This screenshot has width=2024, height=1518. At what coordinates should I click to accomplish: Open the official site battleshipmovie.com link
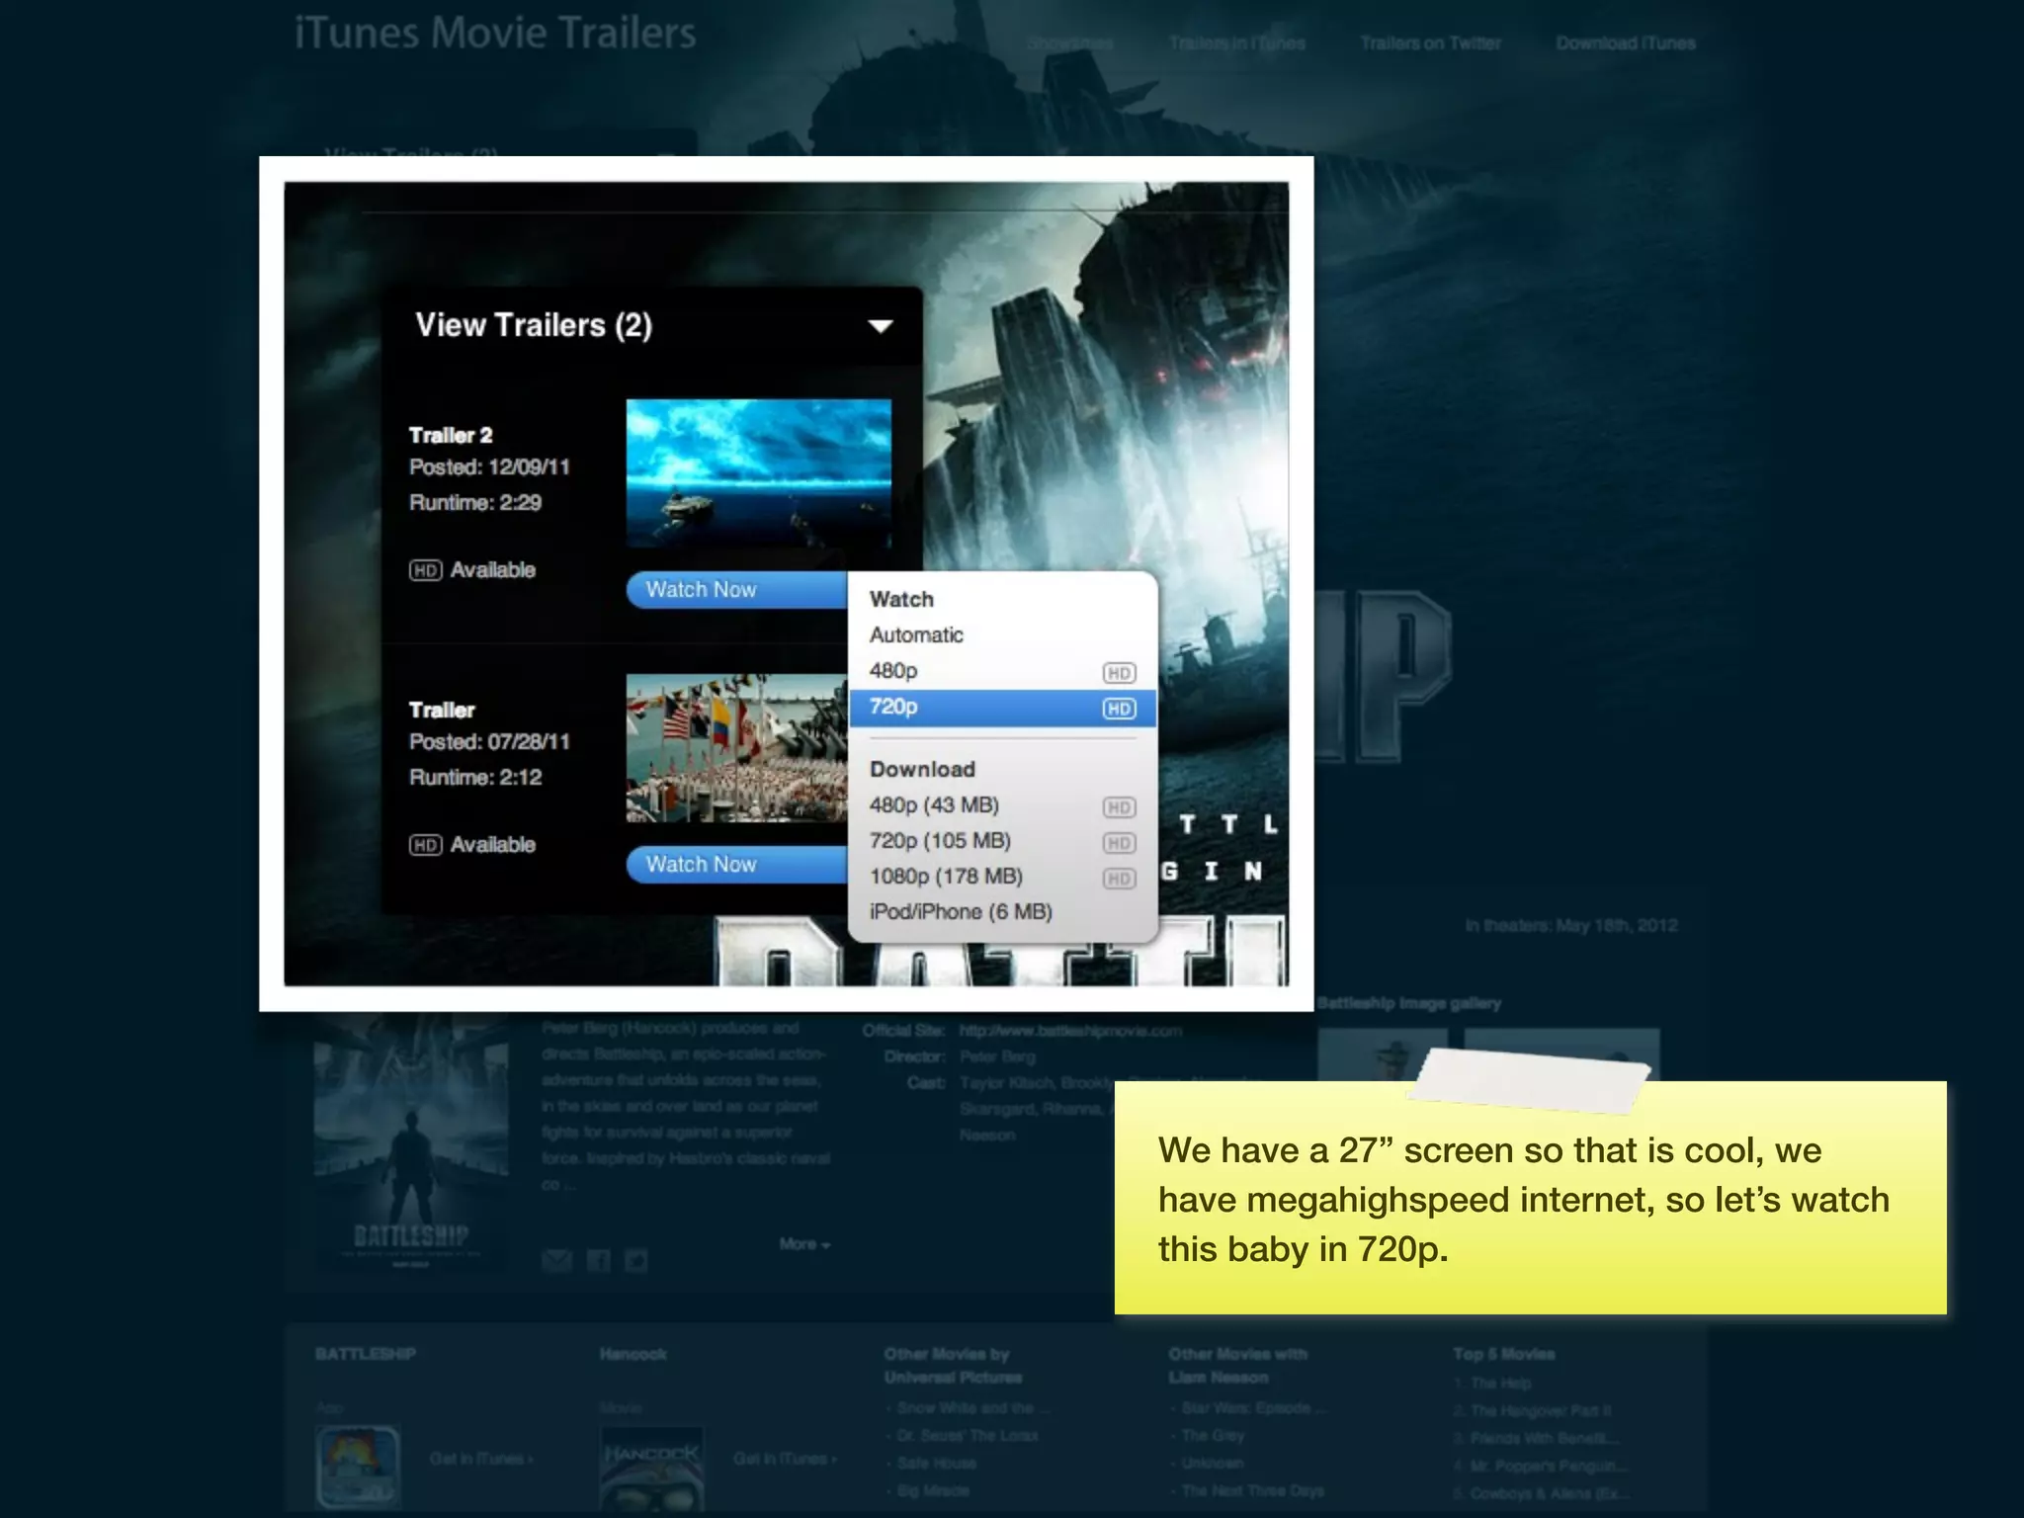tap(1070, 1031)
